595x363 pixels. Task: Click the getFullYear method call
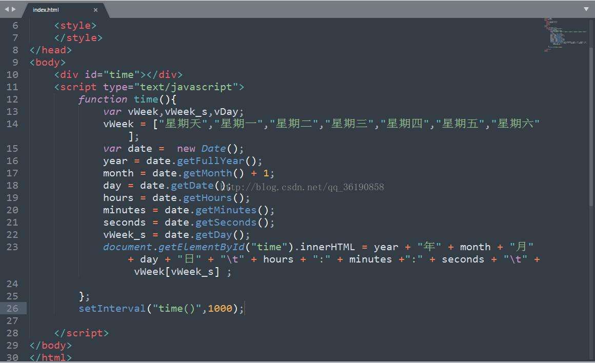click(211, 161)
